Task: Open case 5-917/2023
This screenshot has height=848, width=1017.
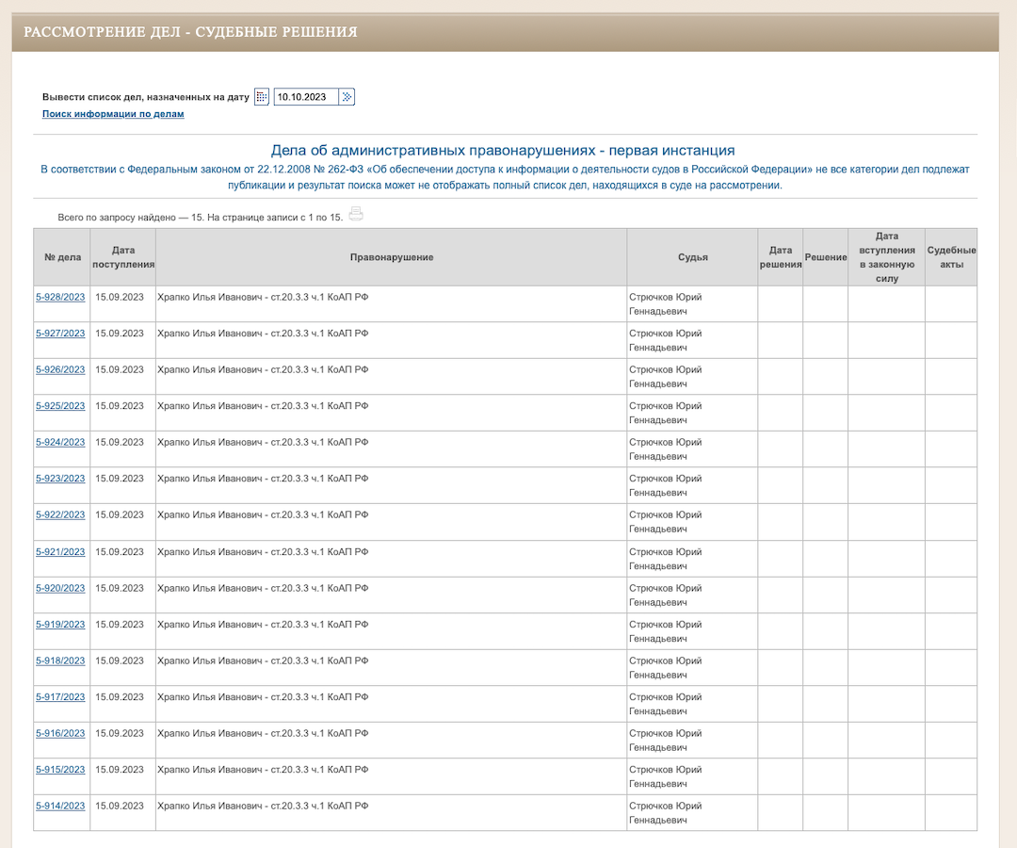Action: 60,697
